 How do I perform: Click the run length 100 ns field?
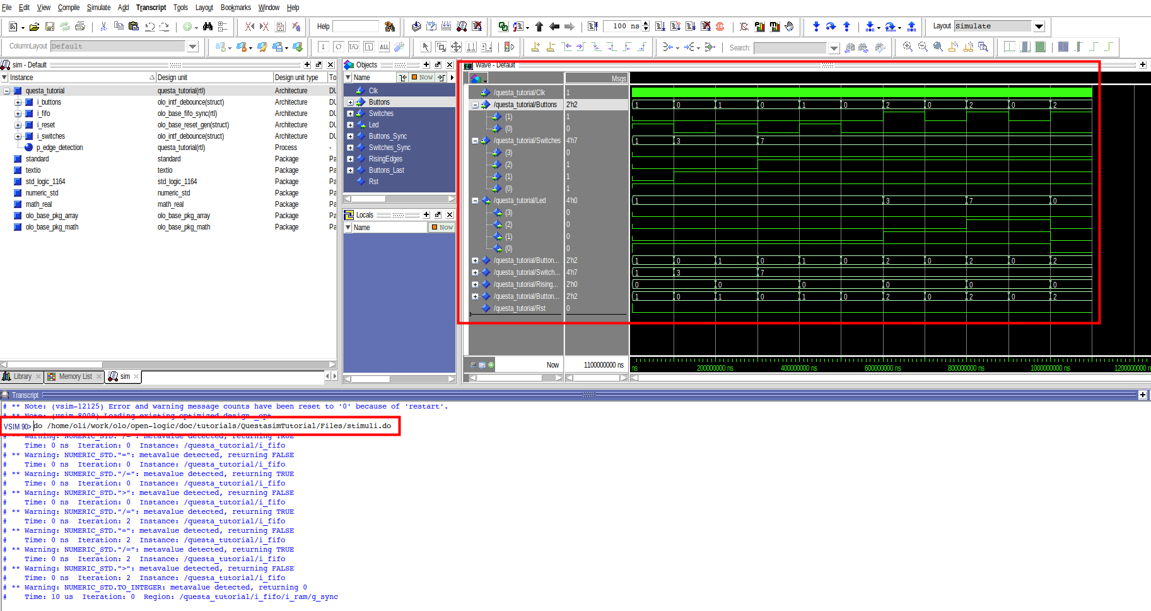coord(621,26)
